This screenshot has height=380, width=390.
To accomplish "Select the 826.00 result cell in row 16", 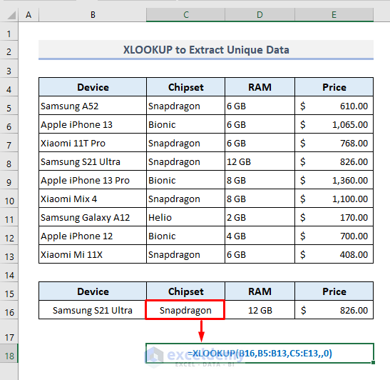I will 334,310.
